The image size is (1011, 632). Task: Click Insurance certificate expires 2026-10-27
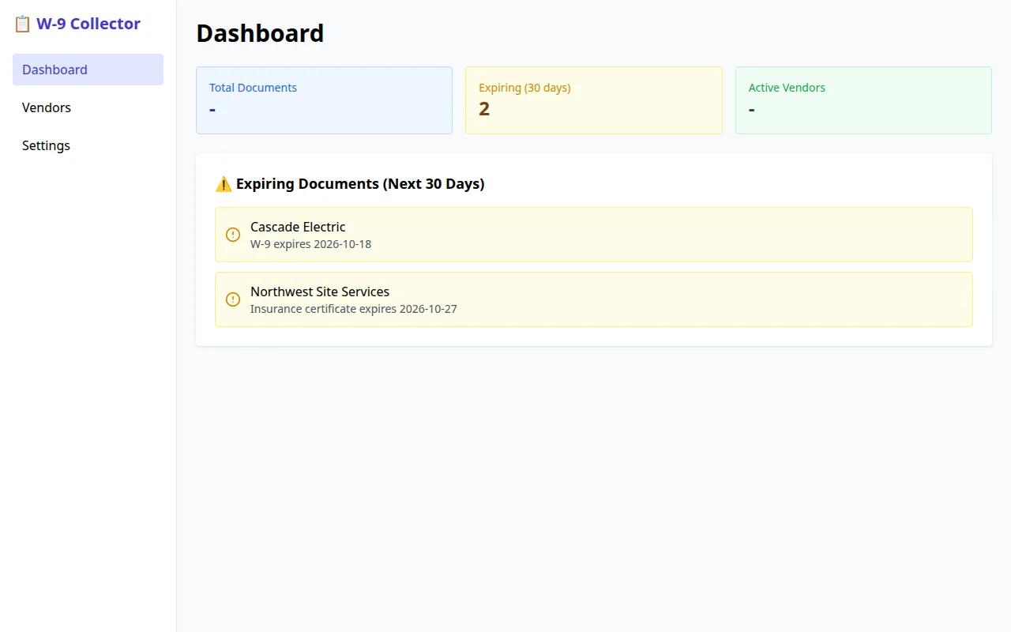(x=354, y=309)
